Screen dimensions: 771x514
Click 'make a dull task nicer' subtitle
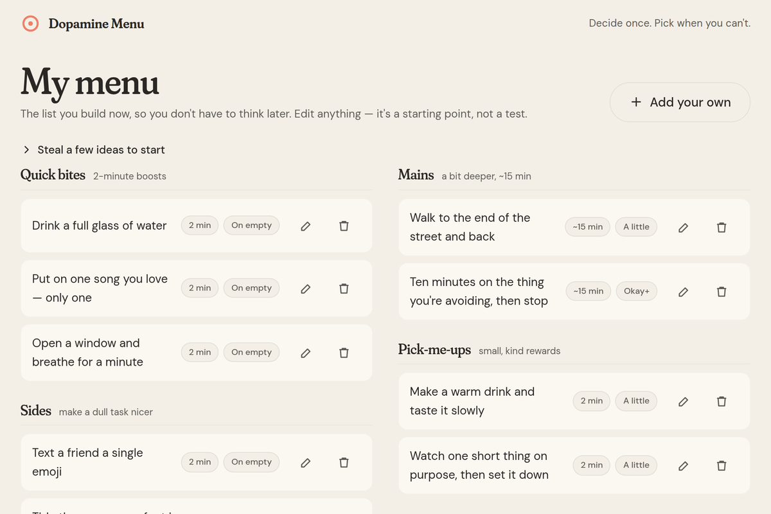tap(106, 412)
